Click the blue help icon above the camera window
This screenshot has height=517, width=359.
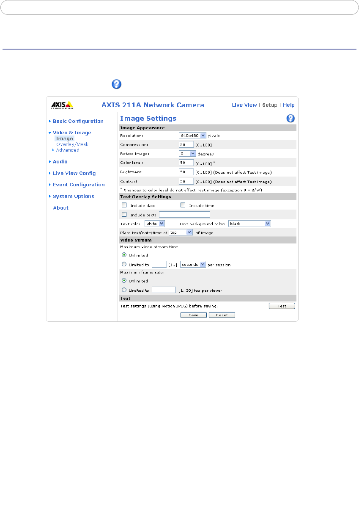[116, 84]
